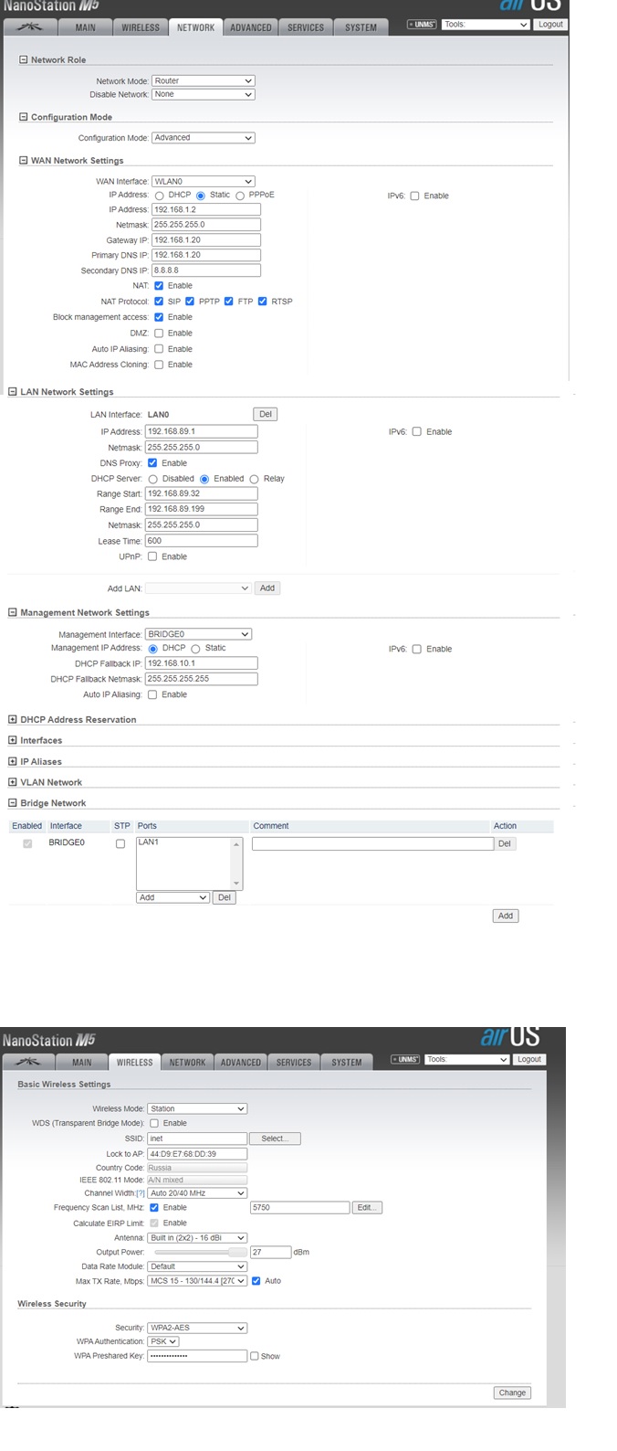Open the Wireless Mode dropdown set to Station
The height and width of the screenshot is (1451, 617).
pyautogui.click(x=198, y=1108)
